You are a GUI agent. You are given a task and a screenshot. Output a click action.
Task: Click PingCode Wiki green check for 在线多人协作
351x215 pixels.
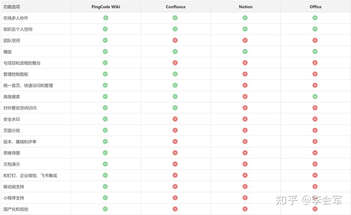pyautogui.click(x=106, y=18)
